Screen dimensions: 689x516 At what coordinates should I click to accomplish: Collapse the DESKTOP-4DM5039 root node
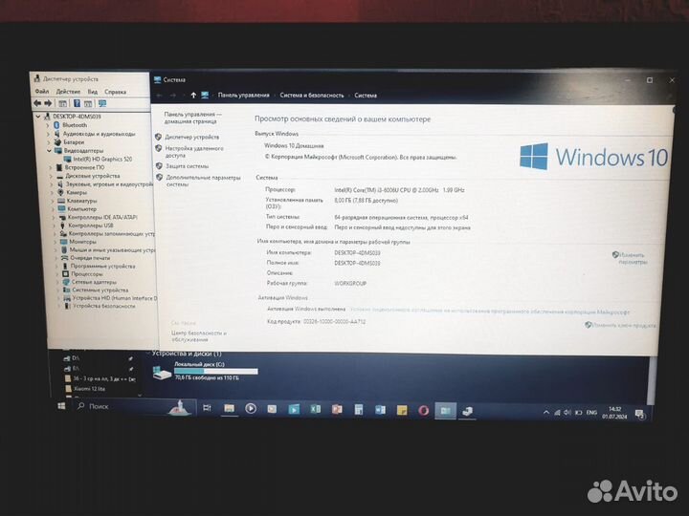pyautogui.click(x=38, y=117)
